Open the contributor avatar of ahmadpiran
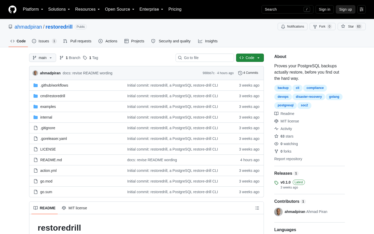The image size is (374, 234). coord(278,212)
